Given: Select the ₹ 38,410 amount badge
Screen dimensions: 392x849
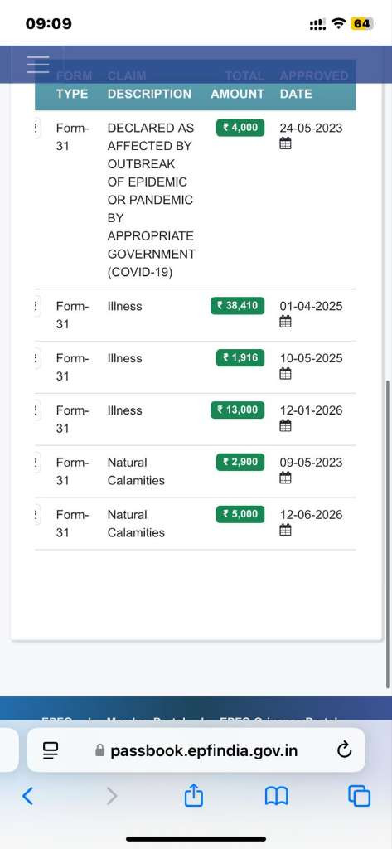Looking at the screenshot, I should [237, 305].
